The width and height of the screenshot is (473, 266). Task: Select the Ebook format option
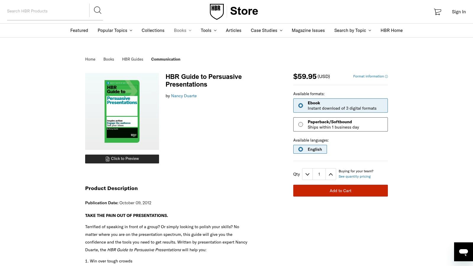click(x=300, y=105)
